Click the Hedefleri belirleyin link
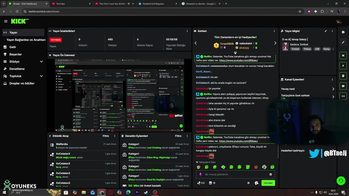 [293, 151]
